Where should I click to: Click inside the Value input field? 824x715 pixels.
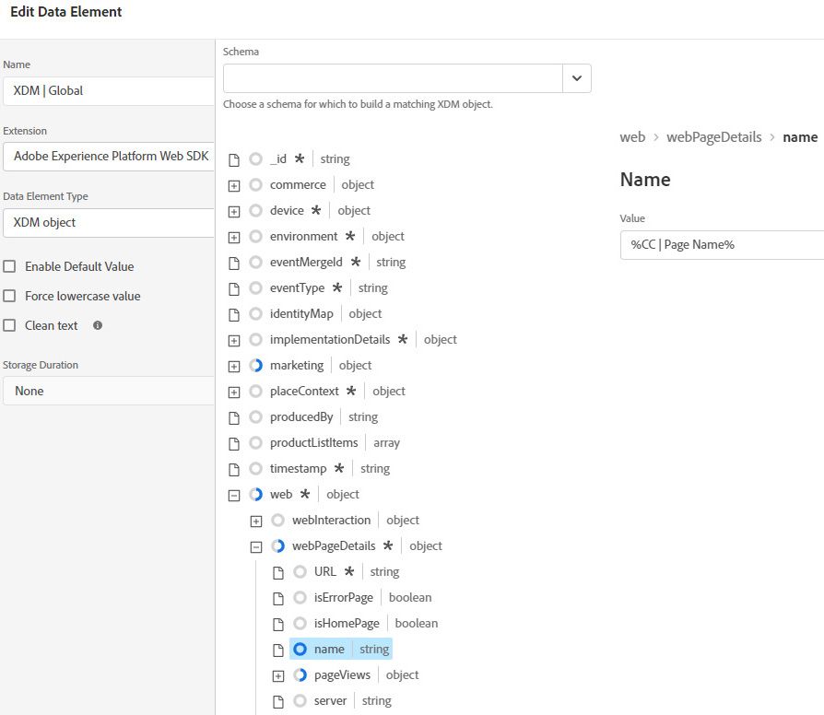click(x=719, y=246)
